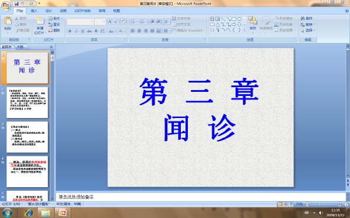Adjust the zoom slider handle
The height and width of the screenshot is (218, 350).
point(319,204)
